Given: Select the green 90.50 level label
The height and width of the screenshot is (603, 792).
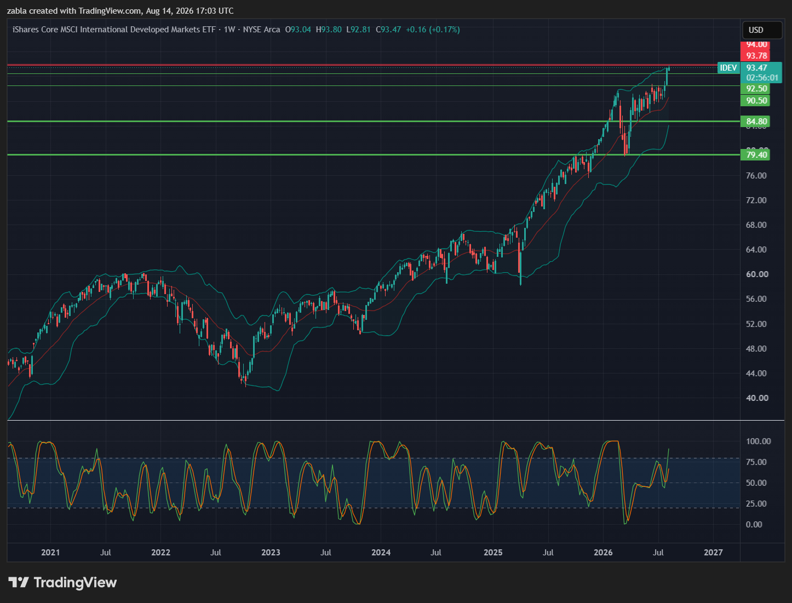Looking at the screenshot, I should pos(756,101).
